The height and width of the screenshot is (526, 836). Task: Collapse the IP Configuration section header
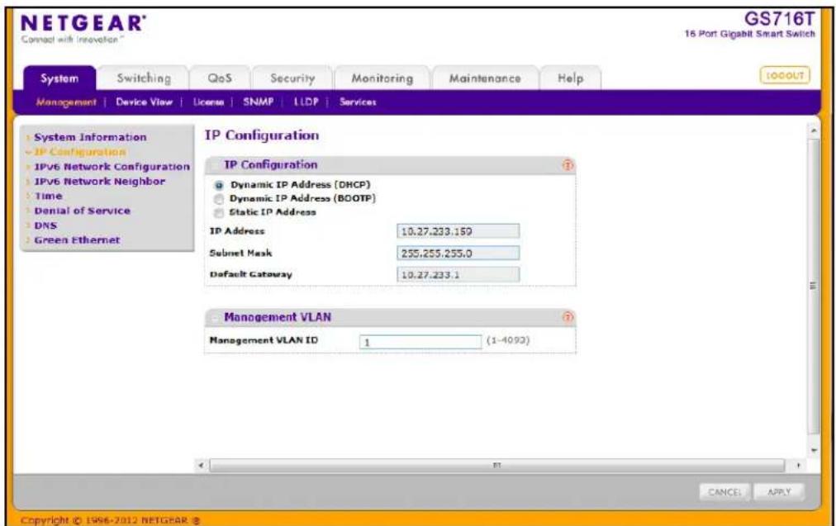215,166
